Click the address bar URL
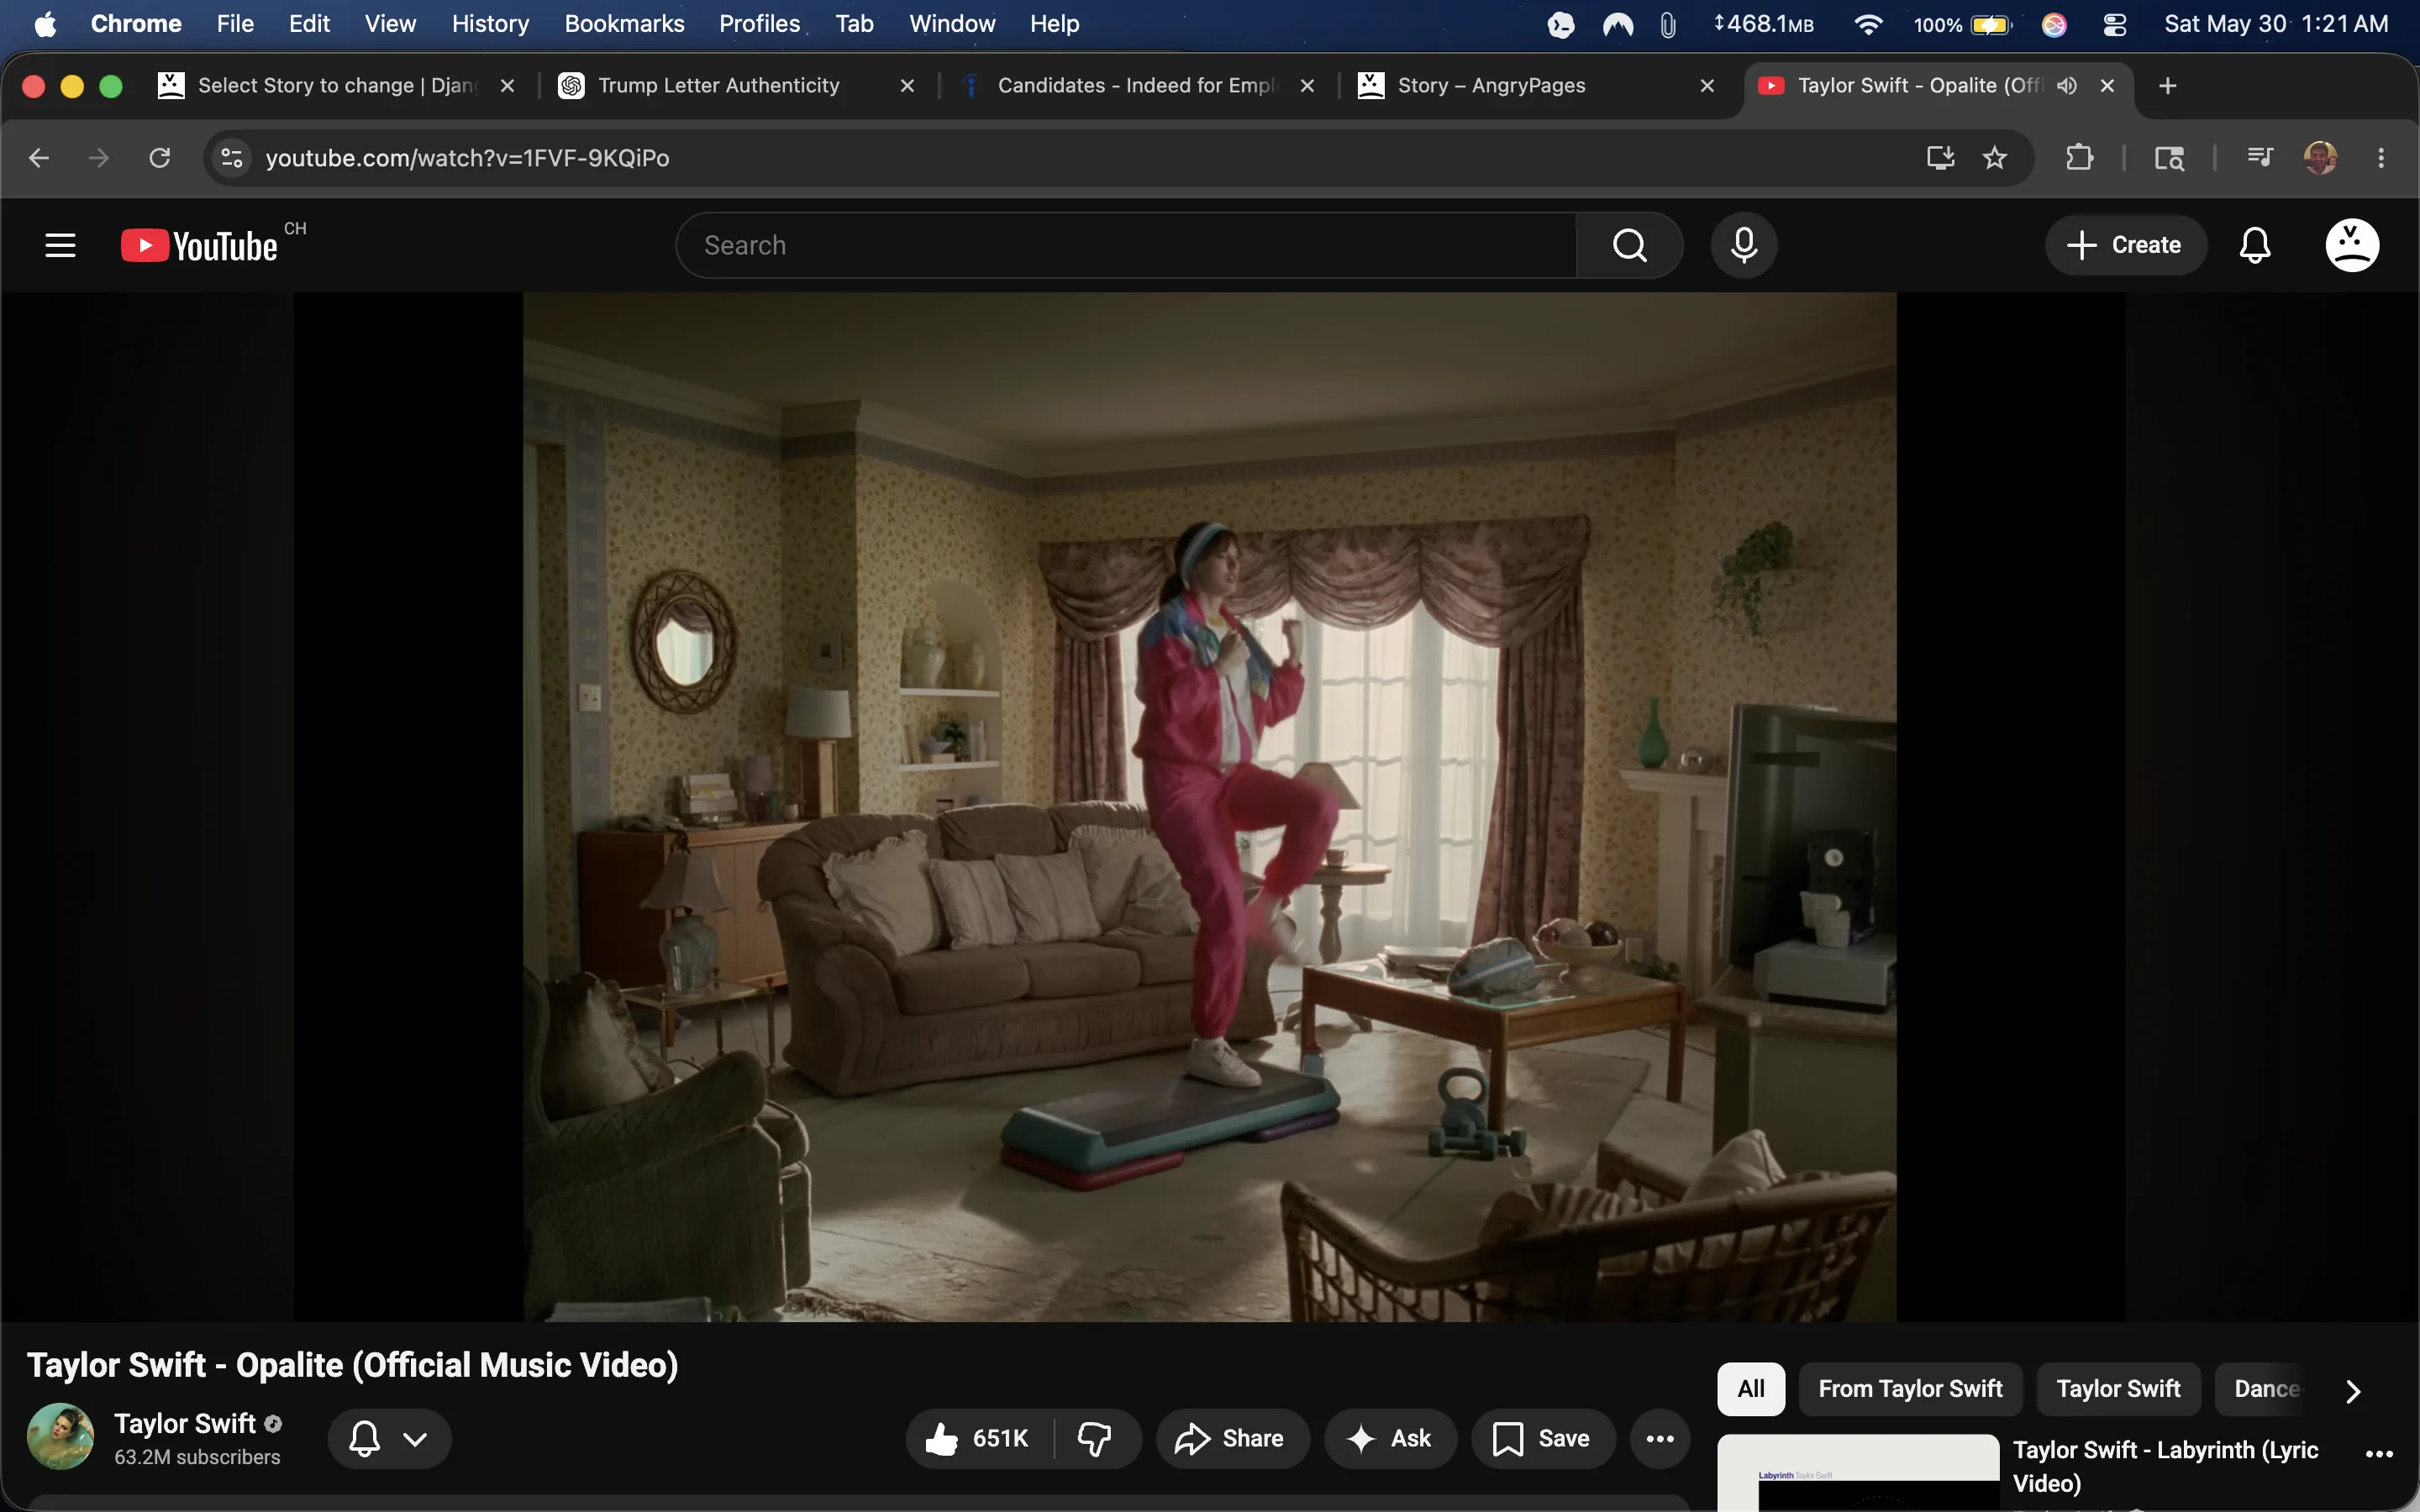The image size is (2420, 1512). point(467,158)
